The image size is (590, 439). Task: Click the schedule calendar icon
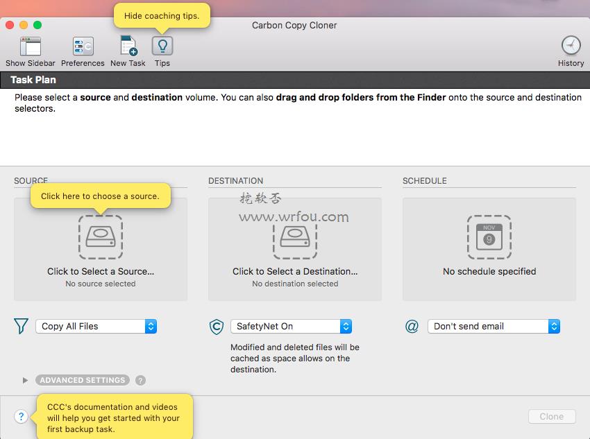[x=489, y=237]
